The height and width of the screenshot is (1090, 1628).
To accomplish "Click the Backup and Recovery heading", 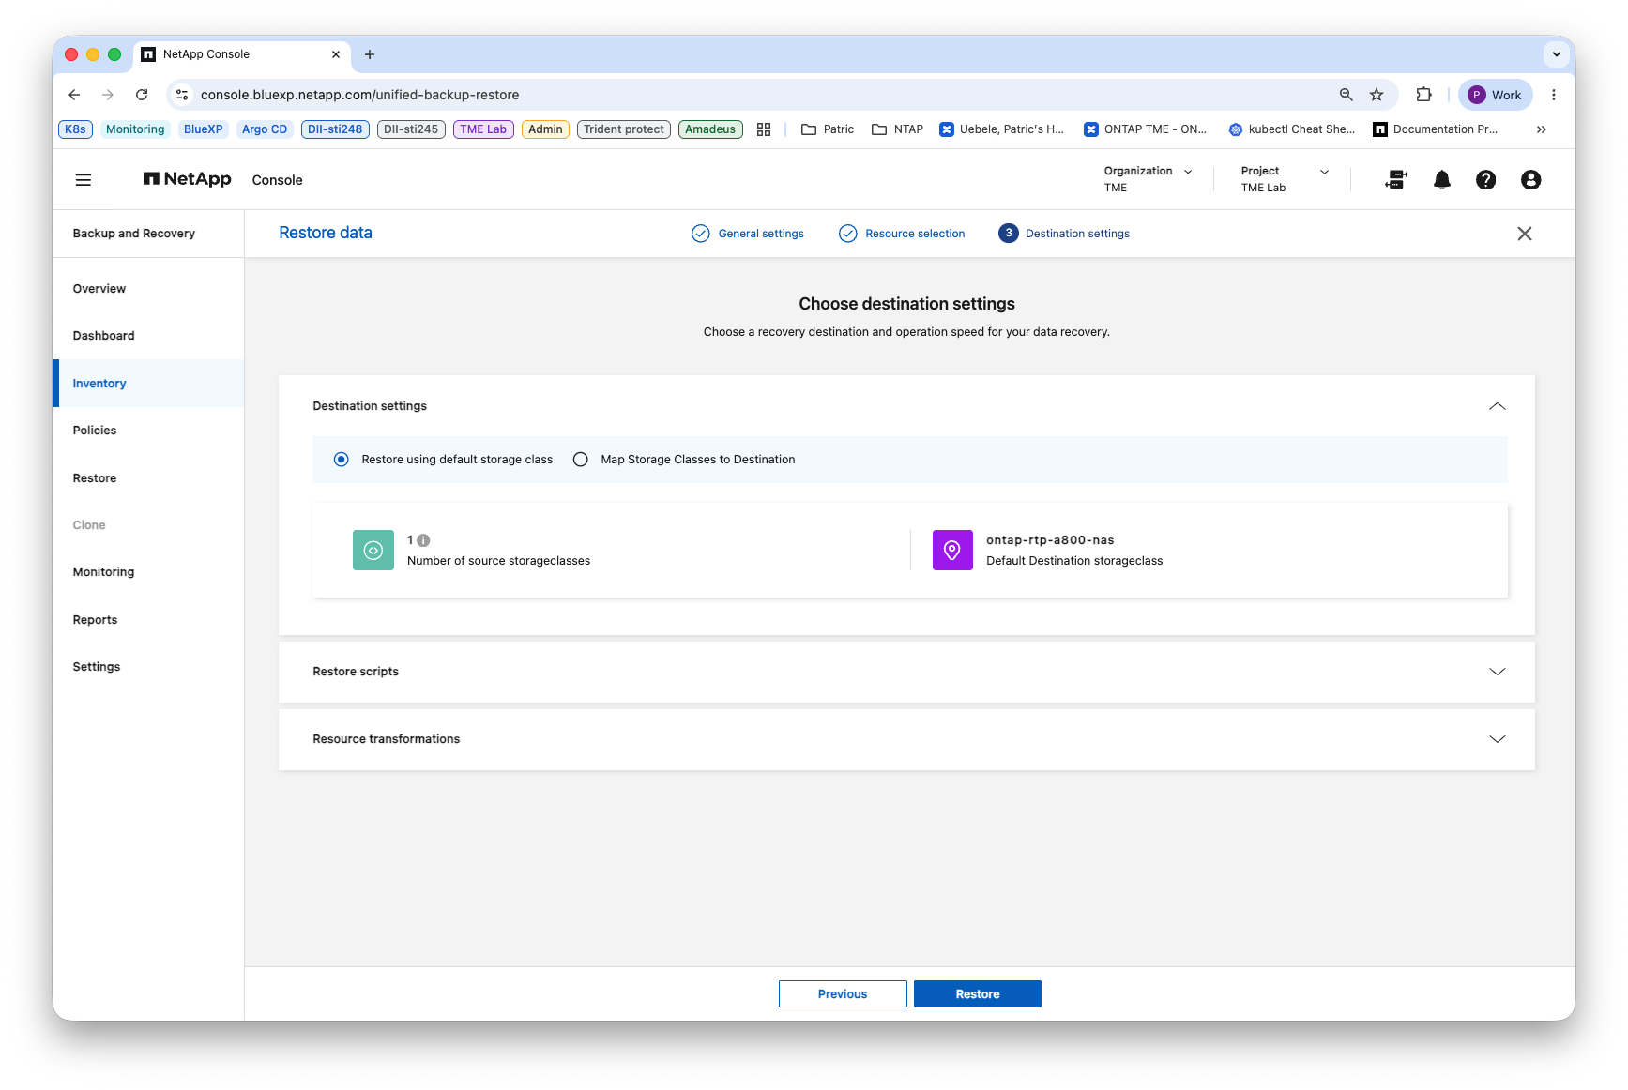I will pos(134,234).
